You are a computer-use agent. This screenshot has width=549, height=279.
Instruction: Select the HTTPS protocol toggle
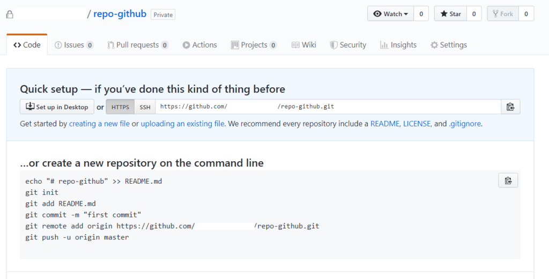tap(120, 107)
